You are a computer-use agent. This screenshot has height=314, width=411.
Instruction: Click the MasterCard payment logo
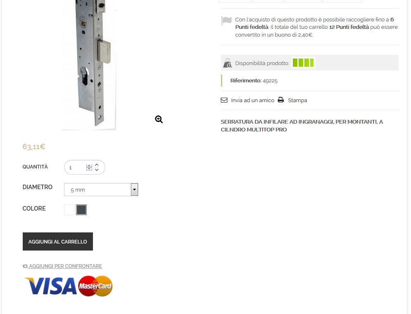(95, 286)
